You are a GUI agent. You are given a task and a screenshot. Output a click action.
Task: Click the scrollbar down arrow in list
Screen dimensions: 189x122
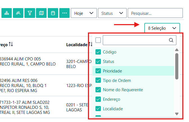coord(177,114)
